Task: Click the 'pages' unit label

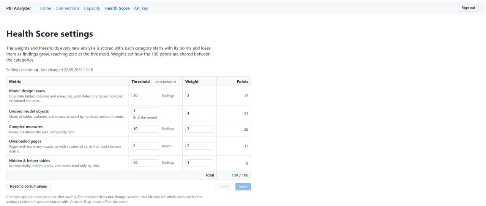Action: click(166, 146)
